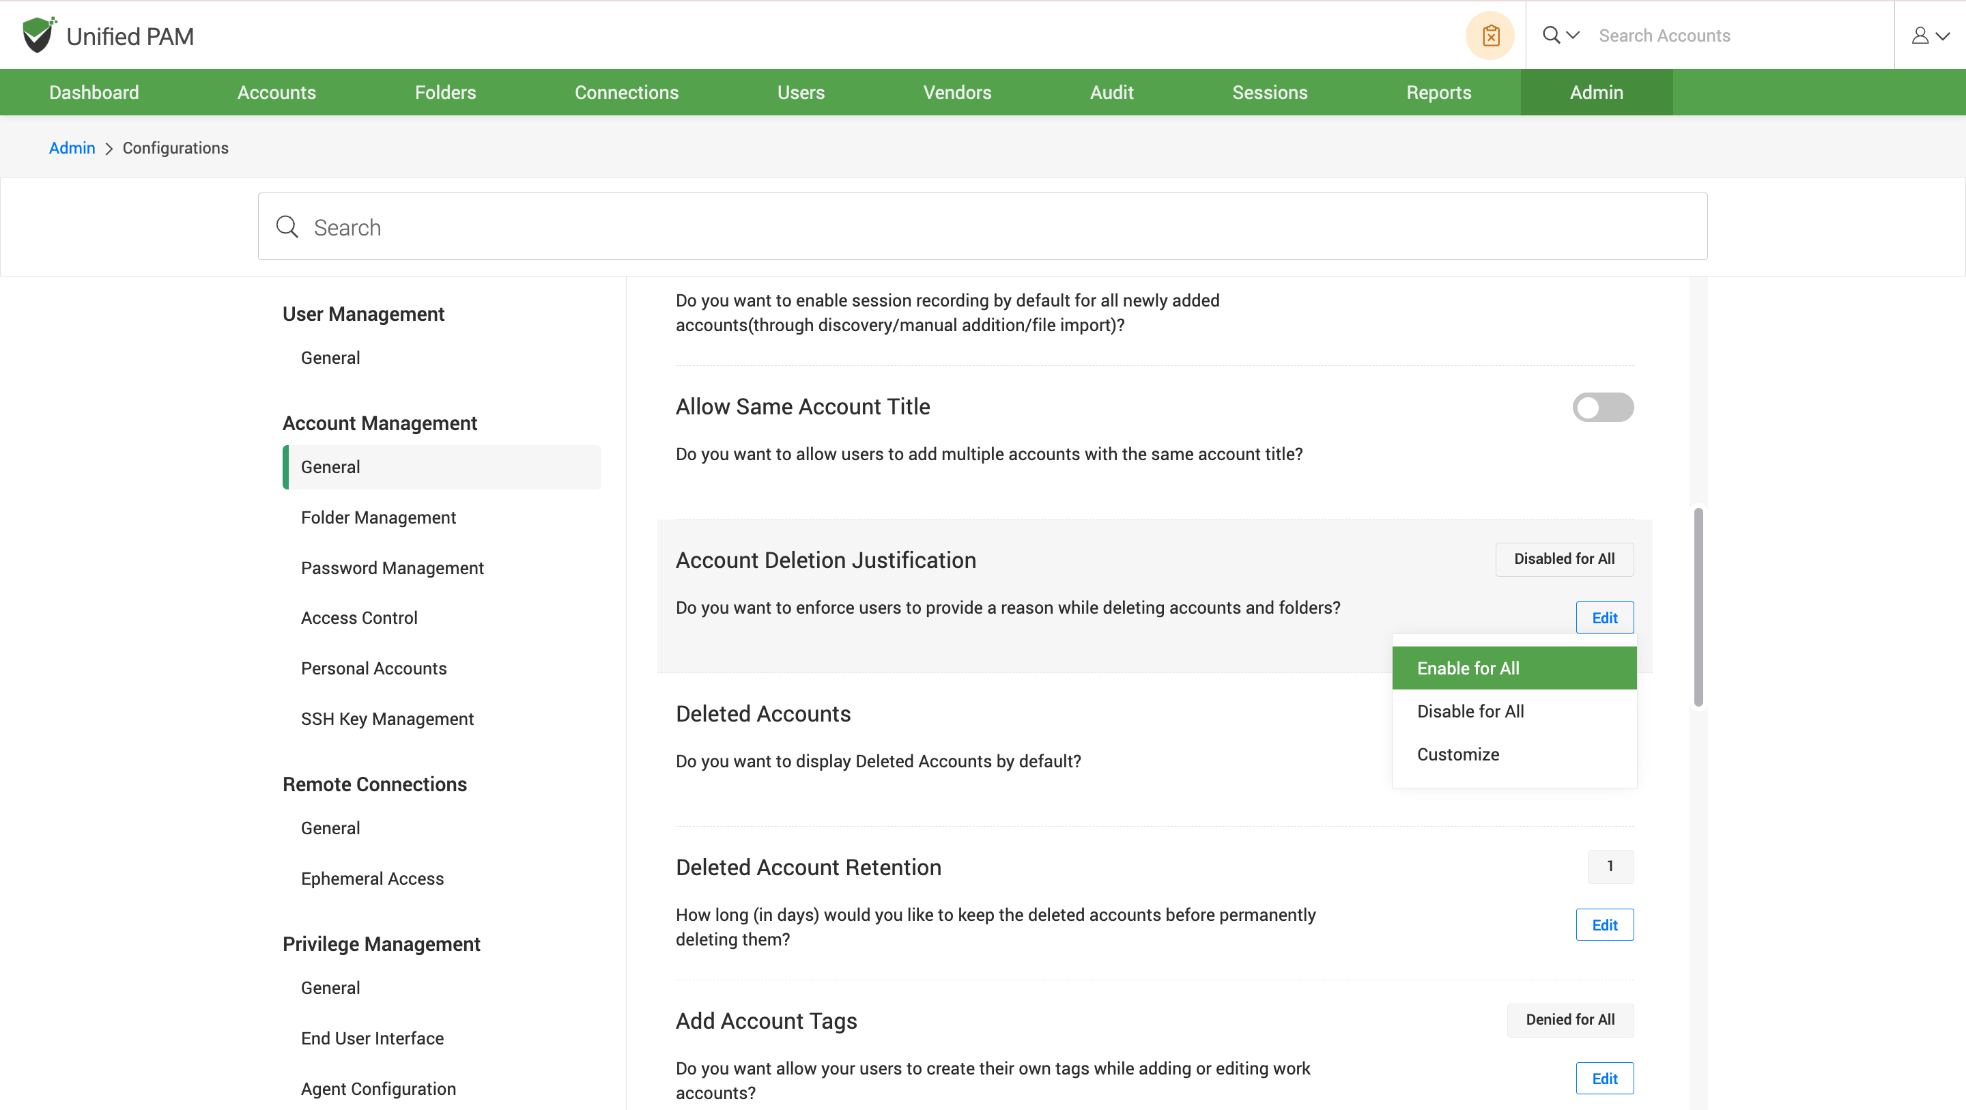The height and width of the screenshot is (1110, 1966).
Task: Pick Customize in the dropdown list
Action: click(x=1457, y=754)
